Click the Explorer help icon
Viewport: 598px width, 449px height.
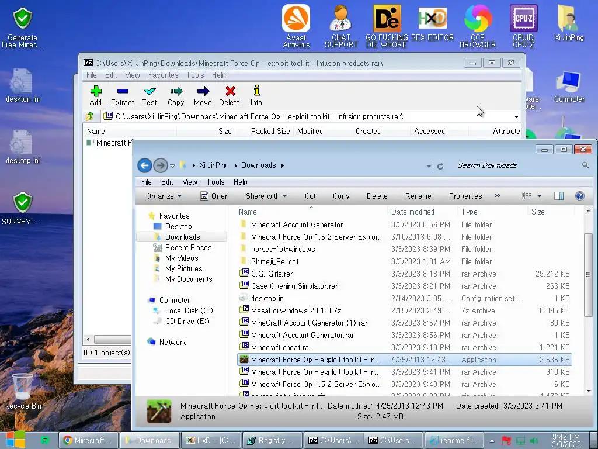click(x=580, y=196)
